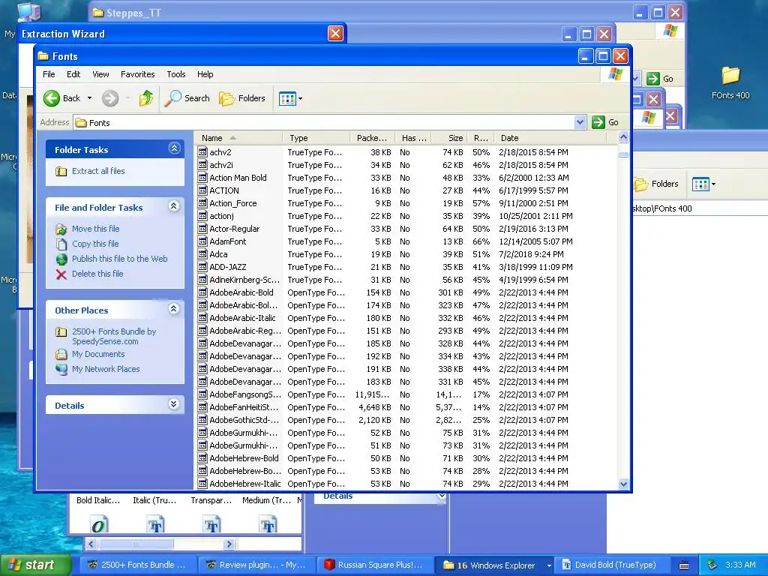This screenshot has height=576, width=768.
Task: Click the Actor-Regular font file icon
Action: [202, 228]
